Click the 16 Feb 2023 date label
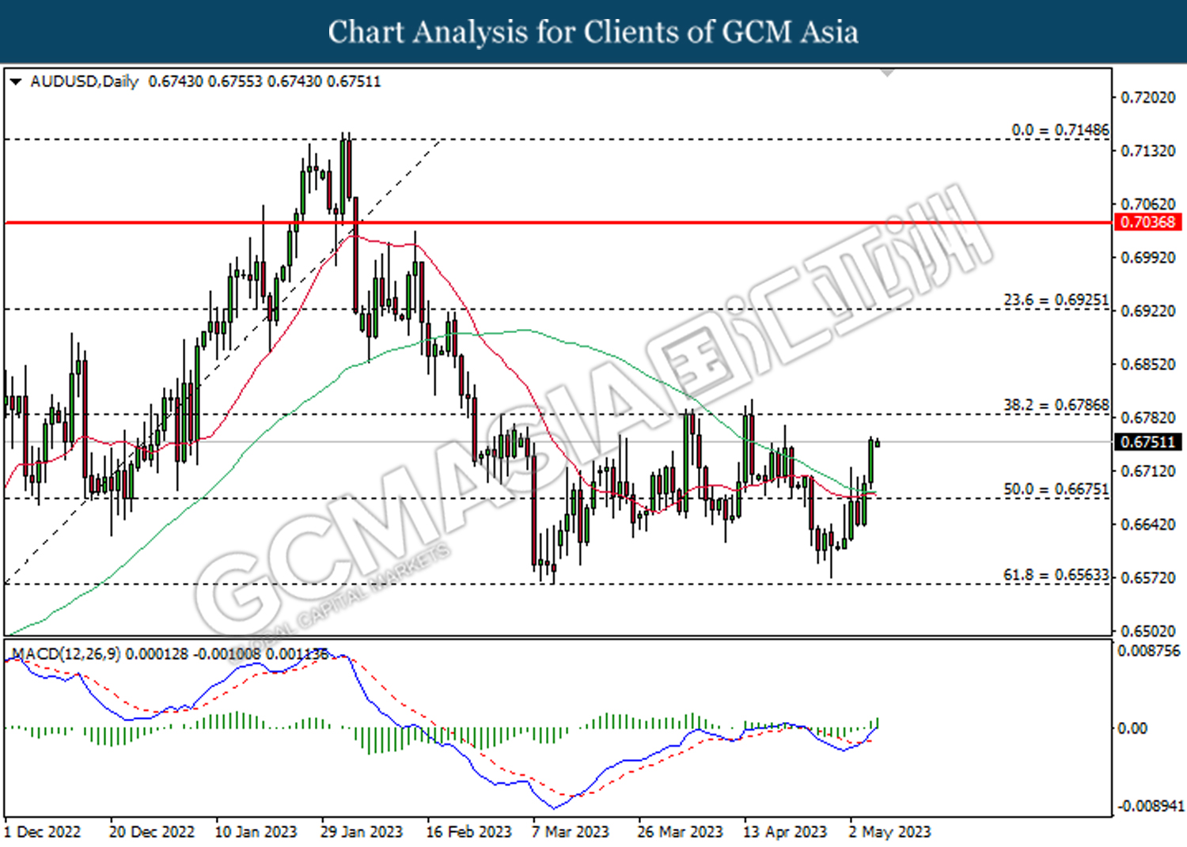The image size is (1187, 847). click(468, 832)
